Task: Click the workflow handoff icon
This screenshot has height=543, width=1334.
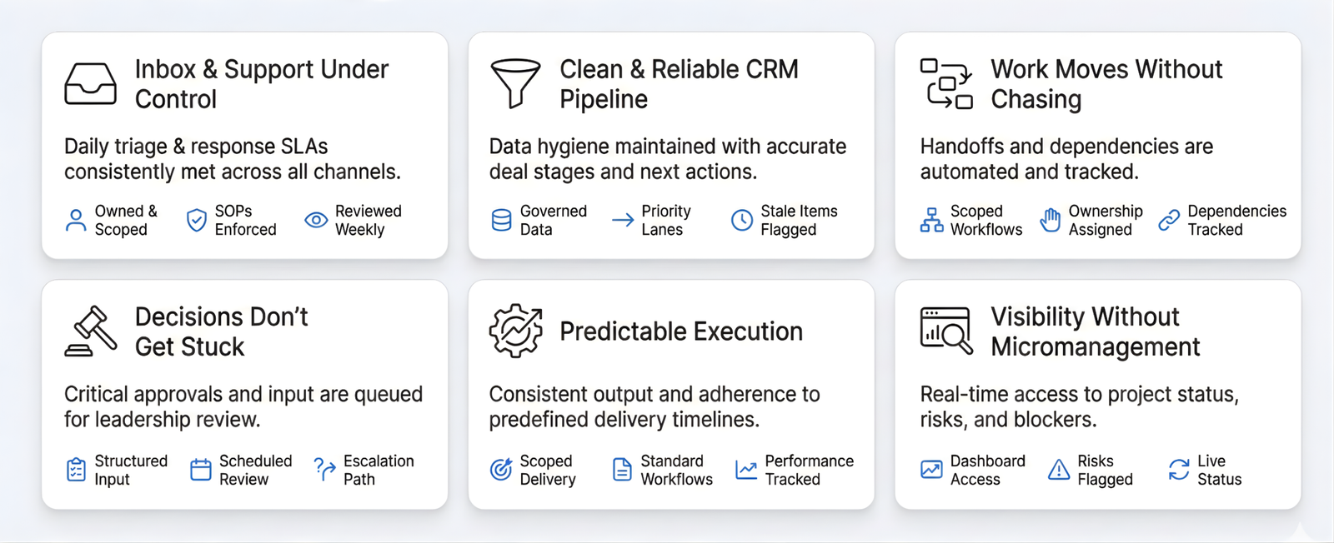Action: 946,83
